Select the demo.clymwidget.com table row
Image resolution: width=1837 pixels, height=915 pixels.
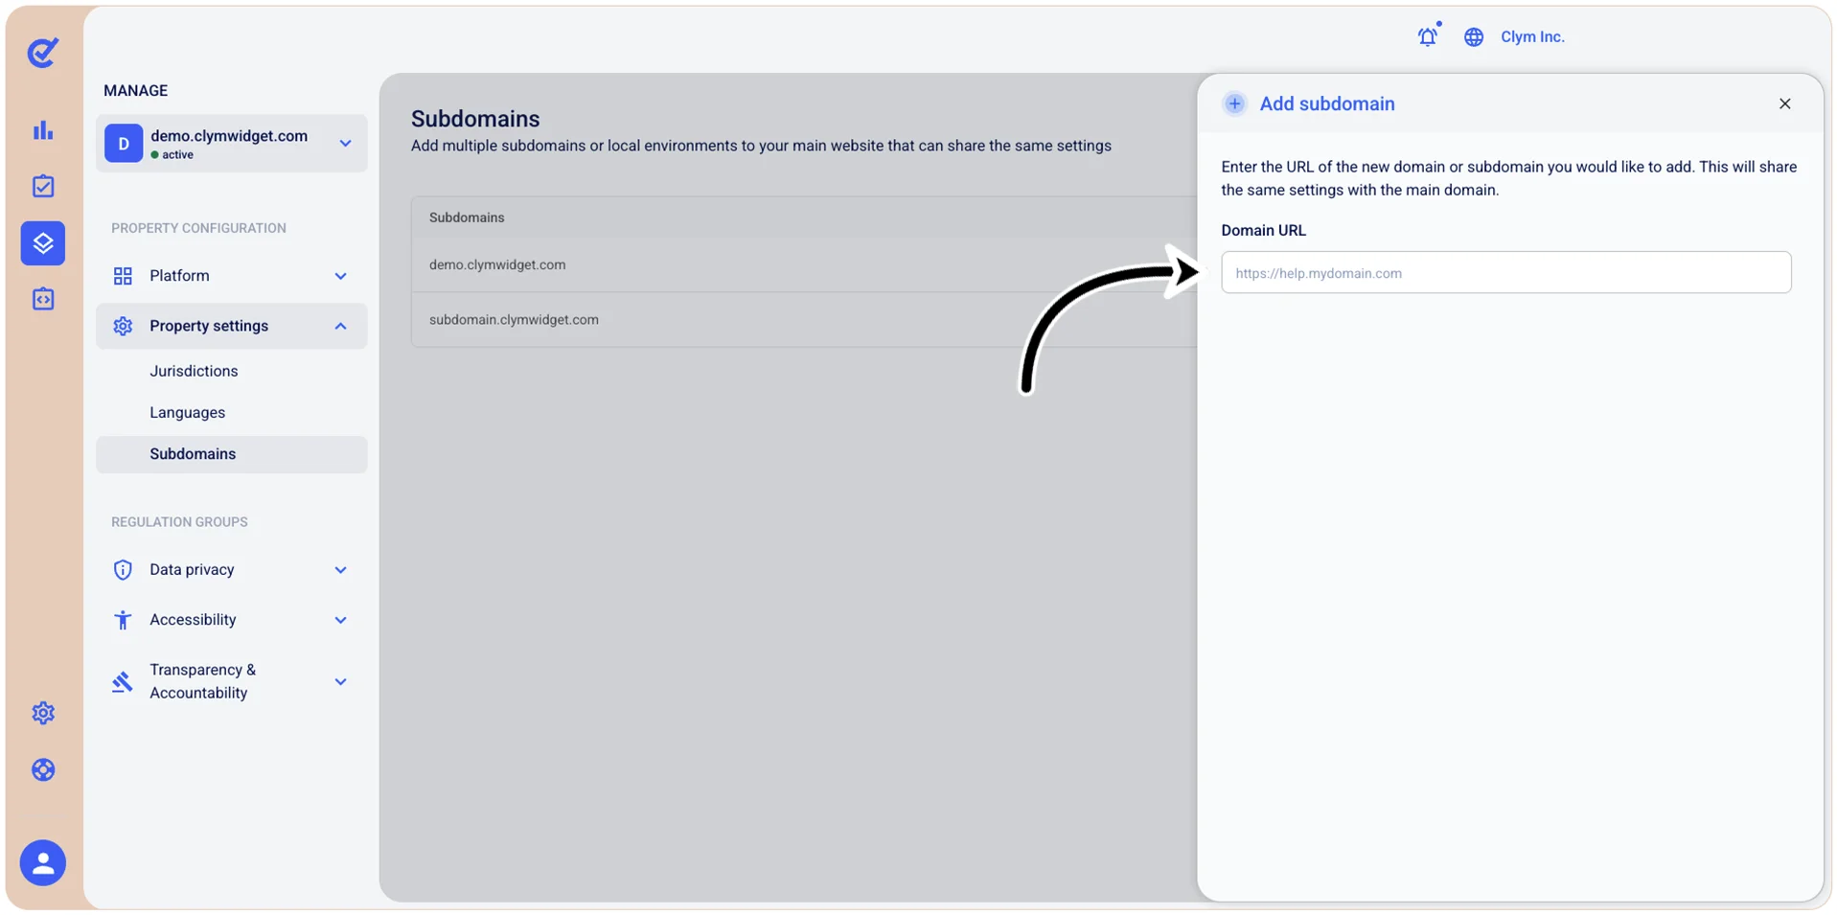click(x=804, y=264)
